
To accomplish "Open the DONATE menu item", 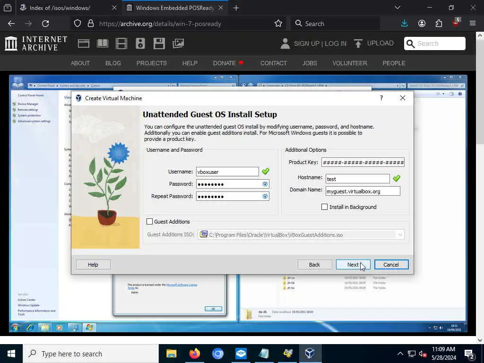I will tap(228, 63).
